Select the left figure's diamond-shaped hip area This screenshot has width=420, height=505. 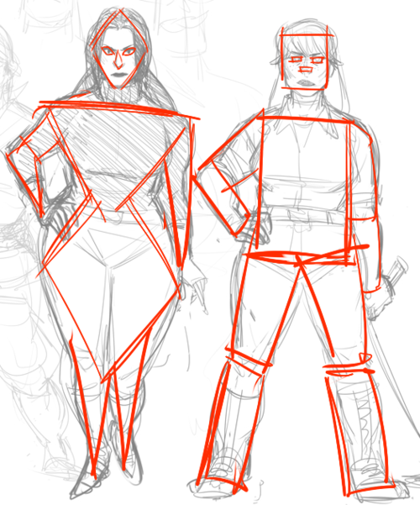(109, 290)
